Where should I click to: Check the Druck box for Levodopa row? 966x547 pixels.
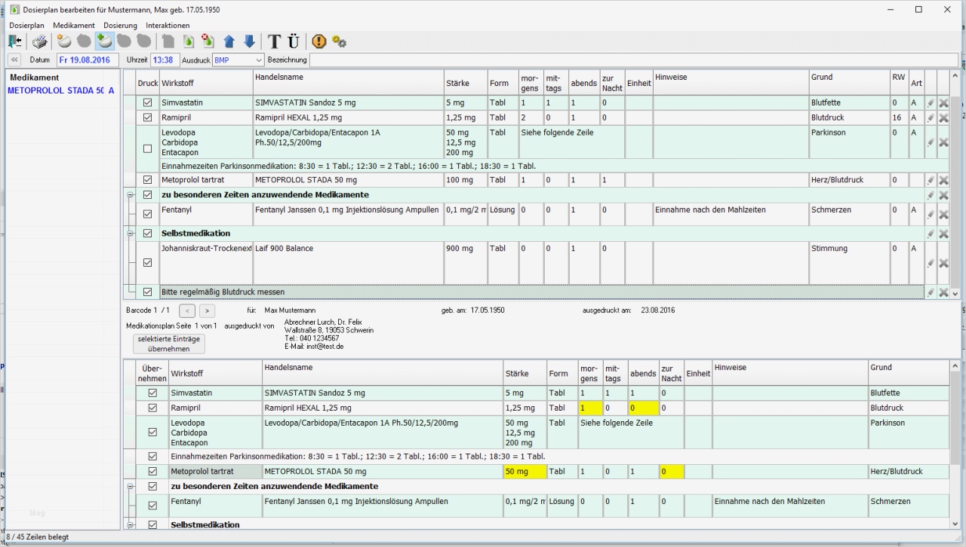pyautogui.click(x=148, y=148)
